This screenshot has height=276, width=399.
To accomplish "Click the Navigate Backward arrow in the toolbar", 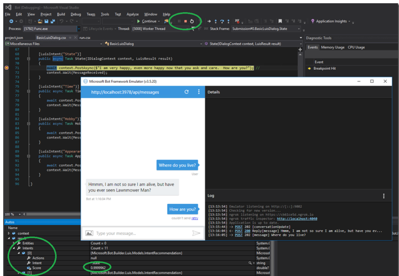I will [11, 22].
